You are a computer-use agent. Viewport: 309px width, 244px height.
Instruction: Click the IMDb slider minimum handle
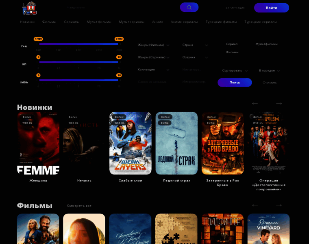pyautogui.click(x=38, y=75)
